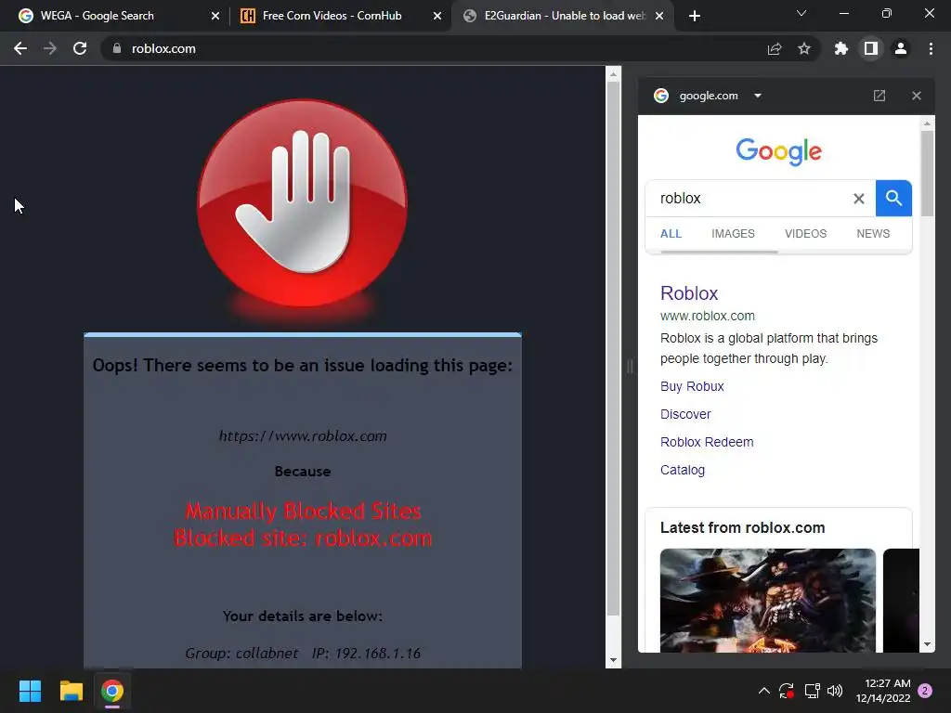Screen dimensions: 951x713
Task: Open the network status tray icon
Action: point(812,691)
